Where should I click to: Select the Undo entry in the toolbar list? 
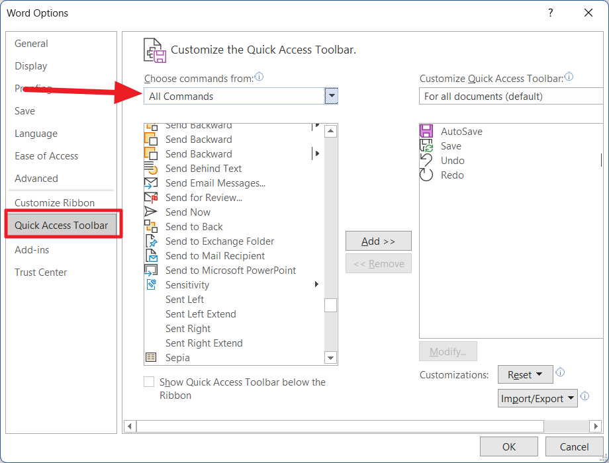pyautogui.click(x=453, y=160)
